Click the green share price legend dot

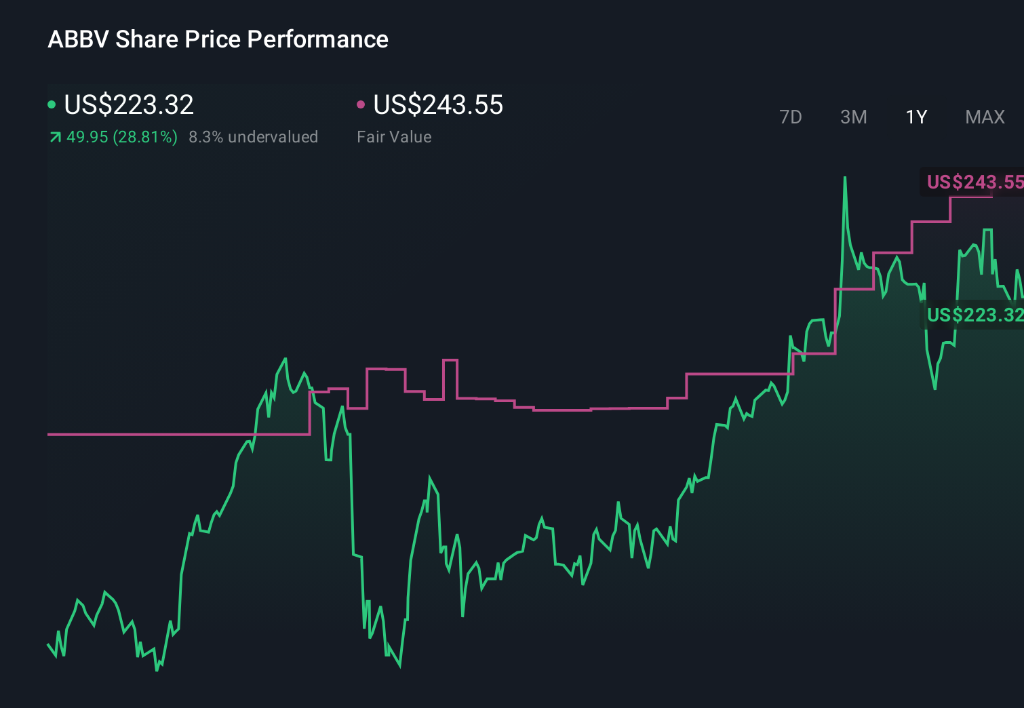52,104
